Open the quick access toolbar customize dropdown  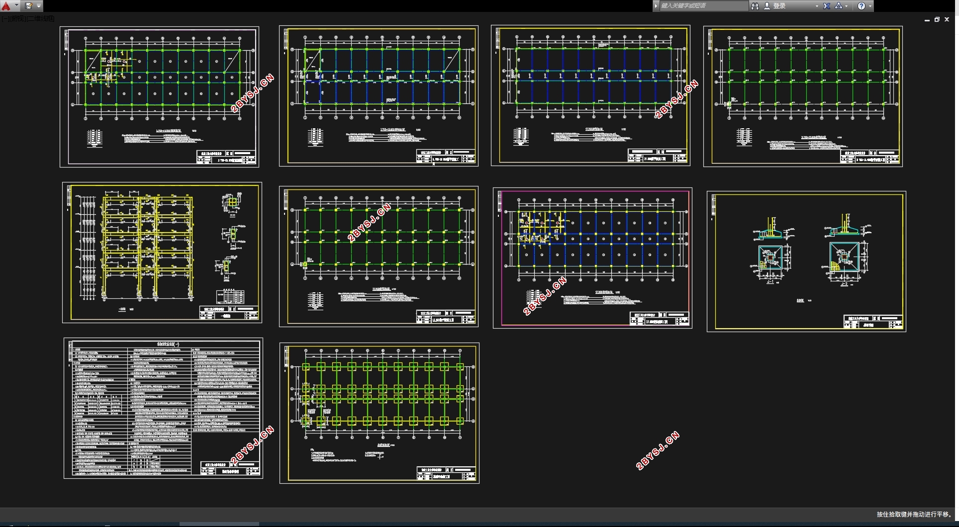coord(39,6)
